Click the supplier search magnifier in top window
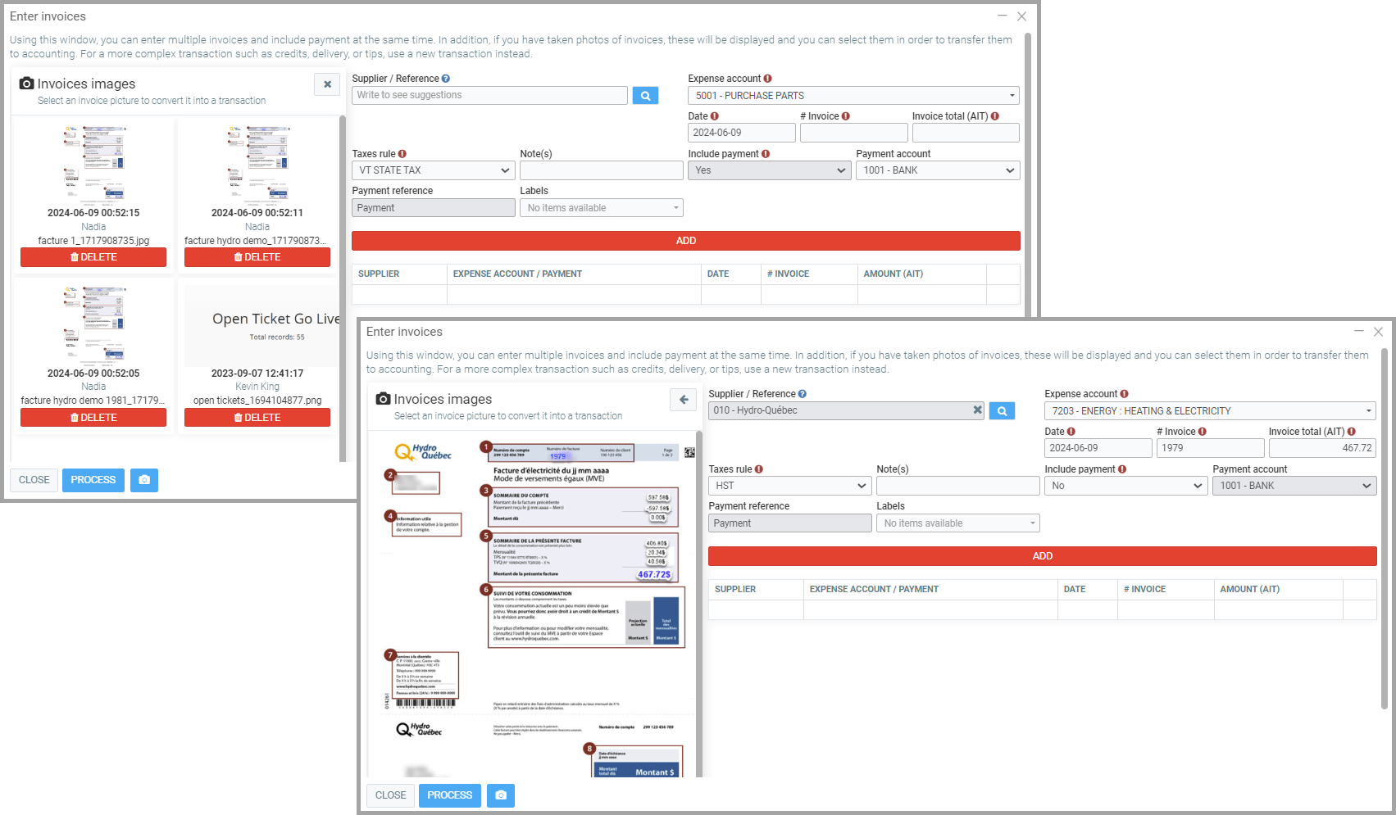1396x815 pixels. pyautogui.click(x=645, y=96)
